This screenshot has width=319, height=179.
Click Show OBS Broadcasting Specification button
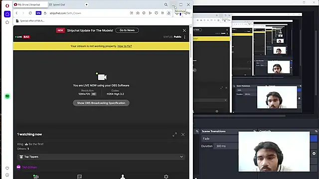pyautogui.click(x=101, y=103)
